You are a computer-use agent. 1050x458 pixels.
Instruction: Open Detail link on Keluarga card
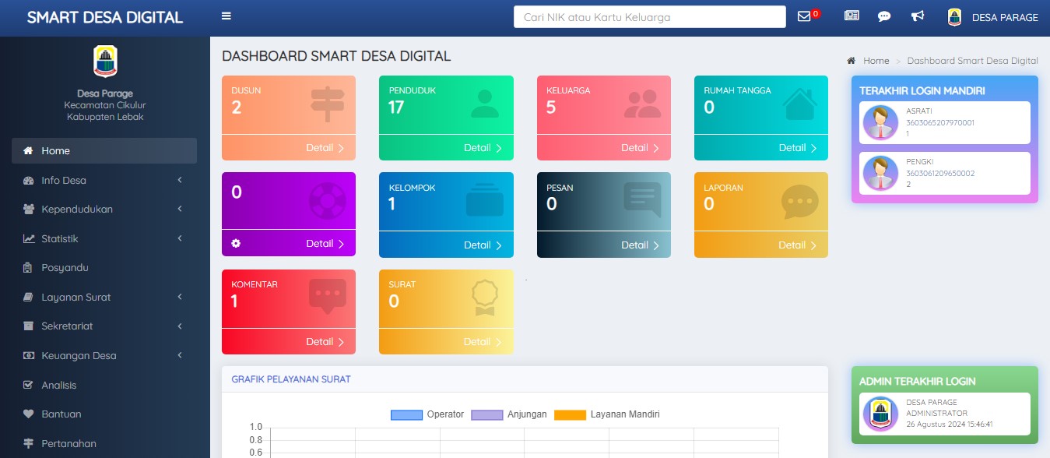point(640,148)
